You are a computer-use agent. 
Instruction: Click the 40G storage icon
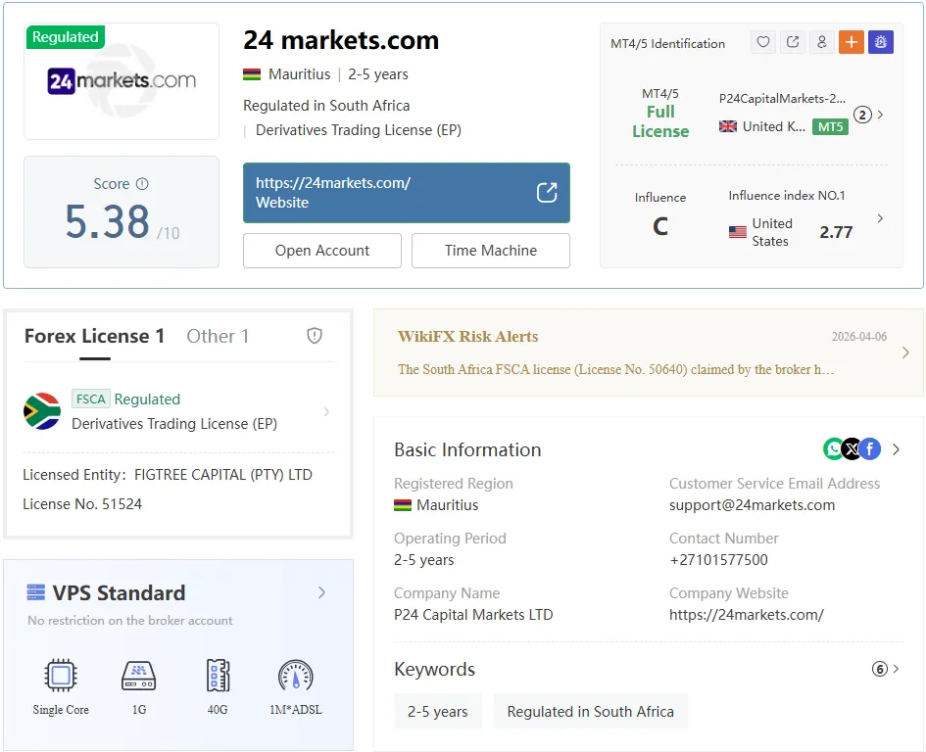pyautogui.click(x=218, y=675)
